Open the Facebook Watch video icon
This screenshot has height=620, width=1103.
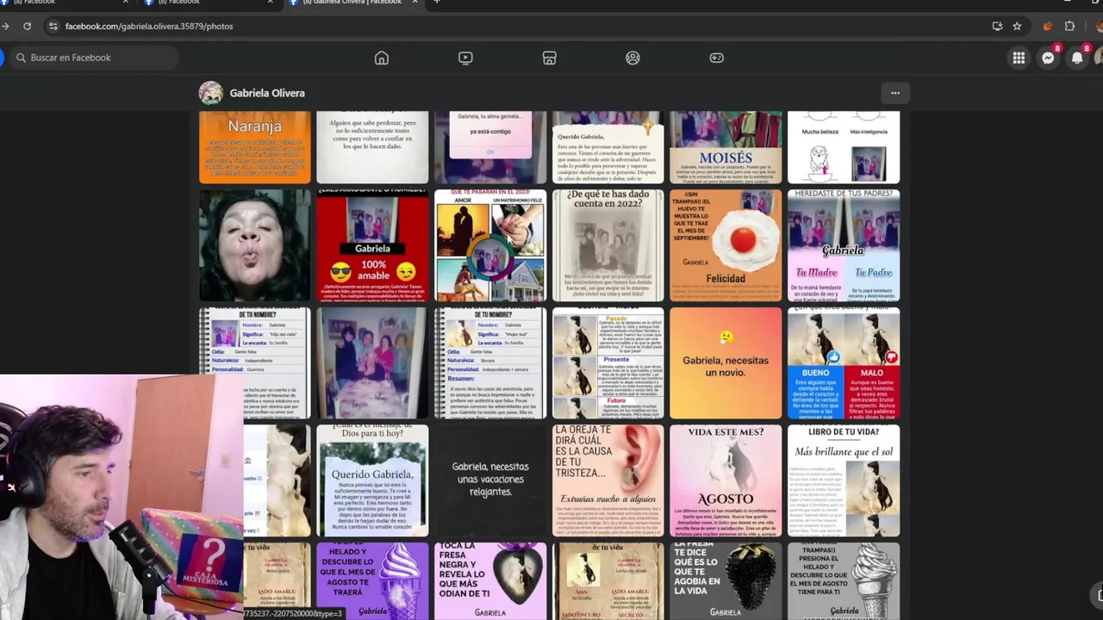[x=465, y=58]
